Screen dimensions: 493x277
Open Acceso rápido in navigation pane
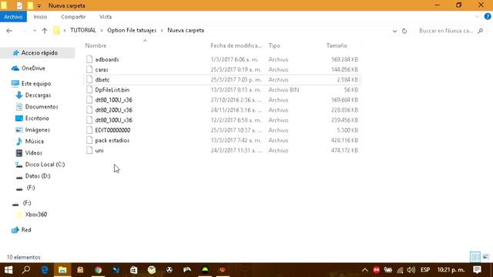(39, 53)
